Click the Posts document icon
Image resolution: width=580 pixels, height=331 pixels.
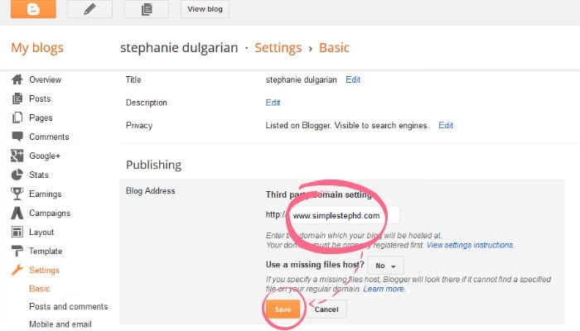(x=17, y=98)
